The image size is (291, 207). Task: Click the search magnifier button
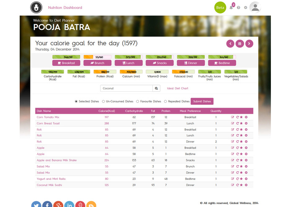point(156,88)
